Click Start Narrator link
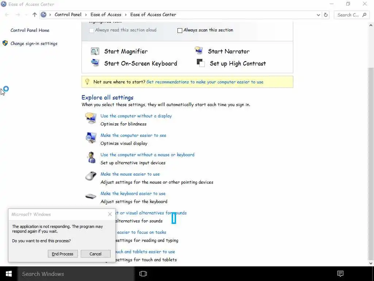 [229, 51]
